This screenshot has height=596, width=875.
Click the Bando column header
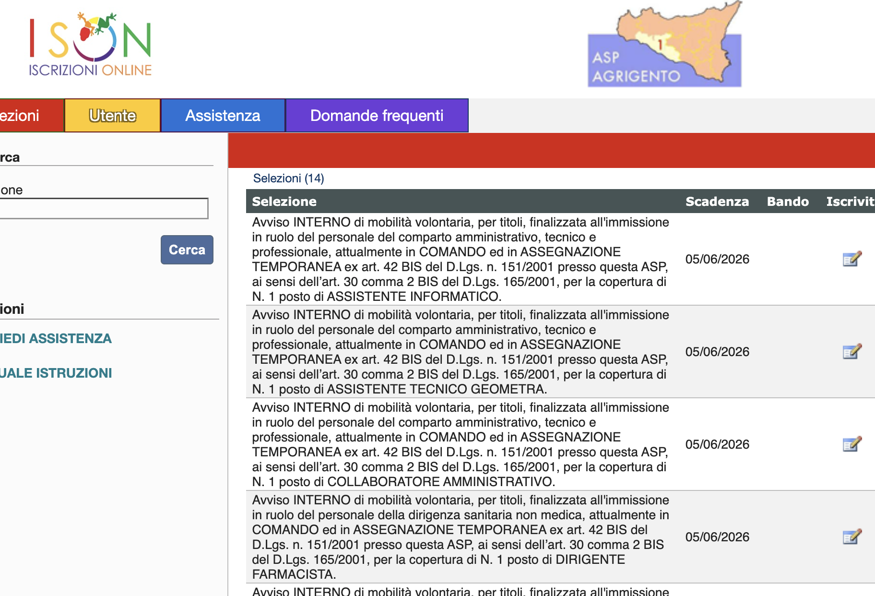pos(788,202)
